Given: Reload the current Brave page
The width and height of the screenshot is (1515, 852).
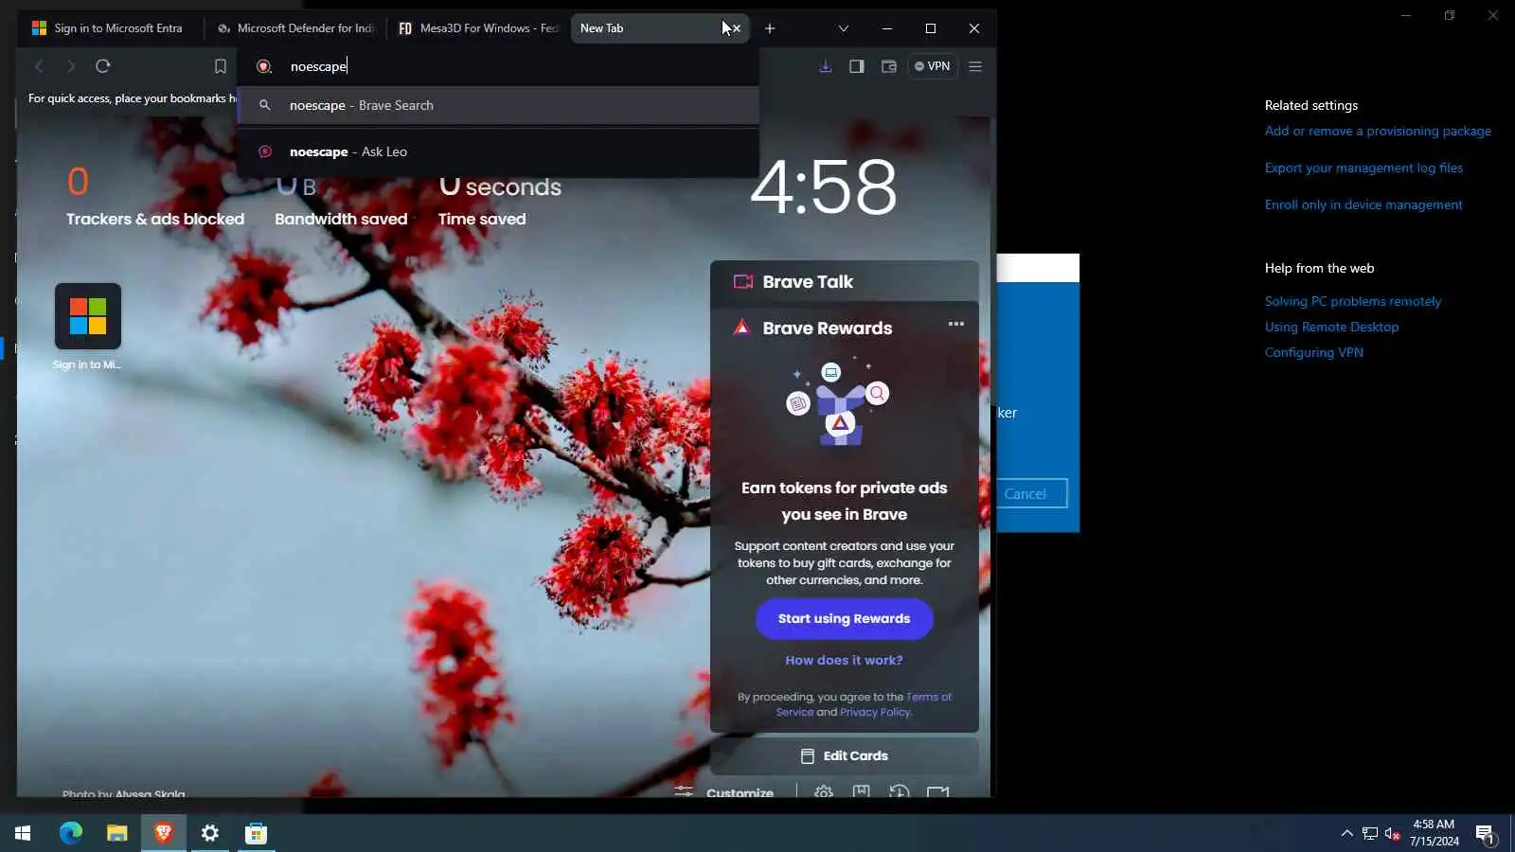Looking at the screenshot, I should (x=103, y=66).
